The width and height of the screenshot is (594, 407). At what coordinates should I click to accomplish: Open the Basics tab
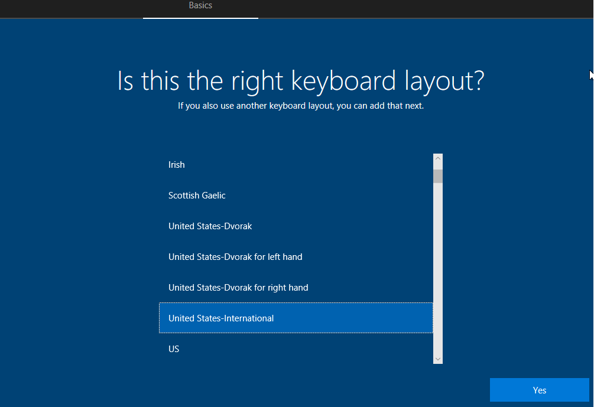(200, 6)
